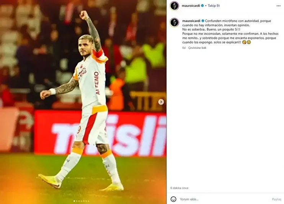Select the verified badge in the header
Screen dimensions: 284x204
(202, 6)
